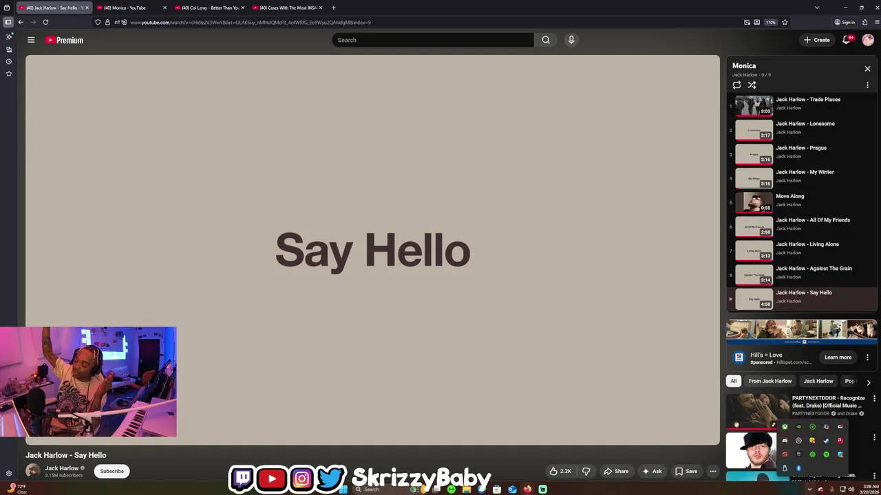This screenshot has height=495, width=881.
Task: Toggle the Firefox sidebar button
Action: (x=8, y=22)
